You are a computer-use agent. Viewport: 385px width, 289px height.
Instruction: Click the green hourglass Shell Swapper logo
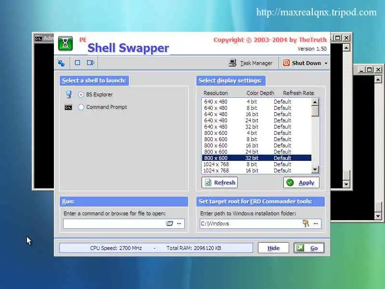pos(65,43)
